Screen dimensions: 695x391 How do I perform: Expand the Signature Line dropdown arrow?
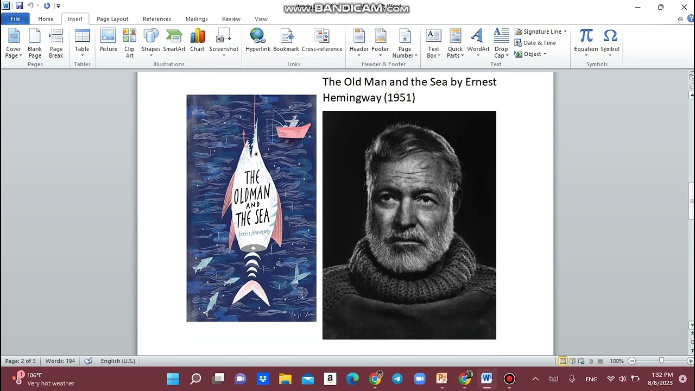coord(565,31)
